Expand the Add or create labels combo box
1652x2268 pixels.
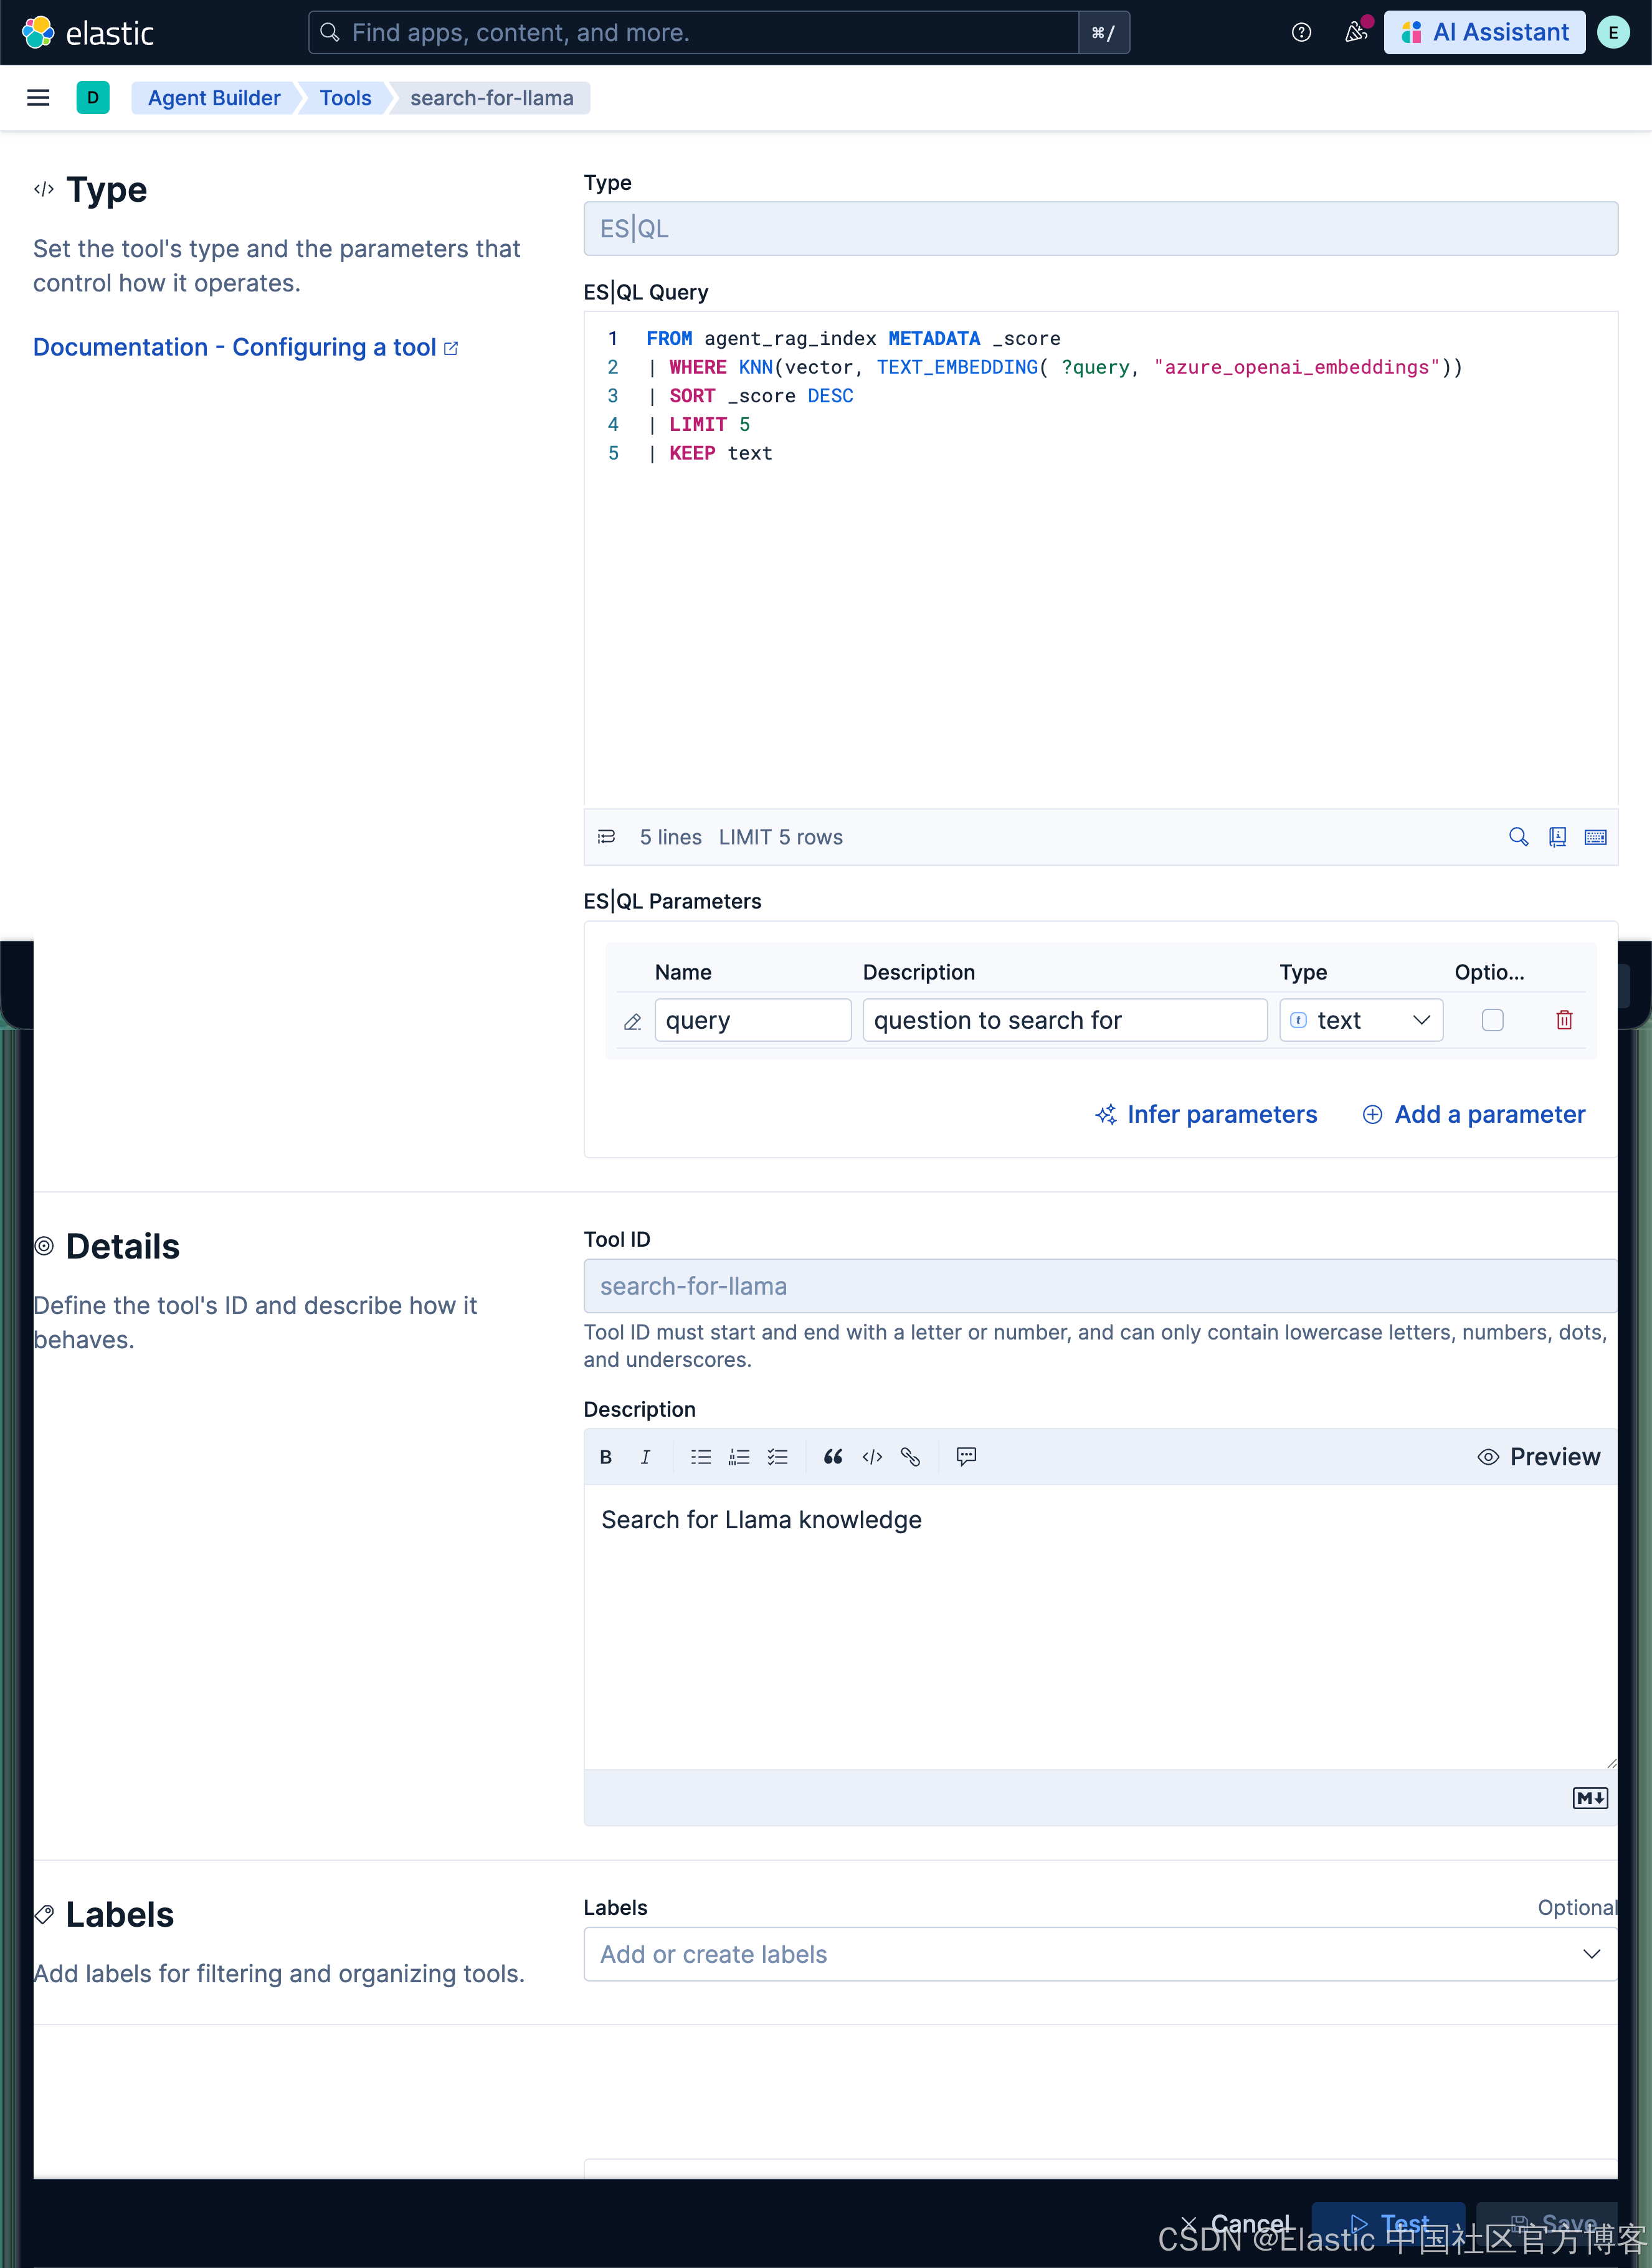pyautogui.click(x=1099, y=1954)
